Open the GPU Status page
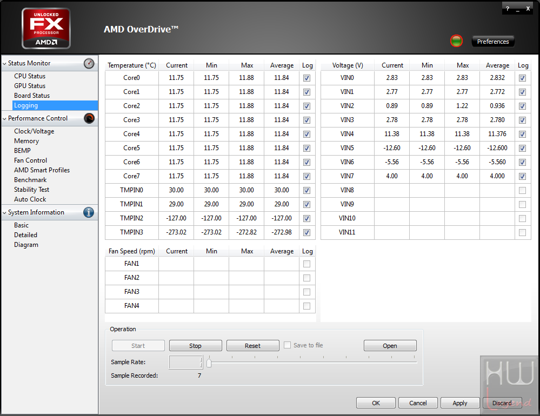 click(x=30, y=86)
